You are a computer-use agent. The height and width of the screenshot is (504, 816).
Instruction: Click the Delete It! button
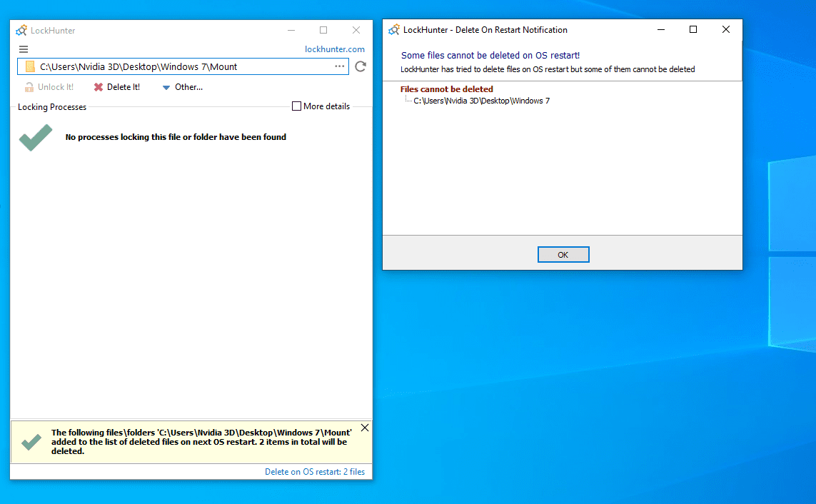coord(117,87)
